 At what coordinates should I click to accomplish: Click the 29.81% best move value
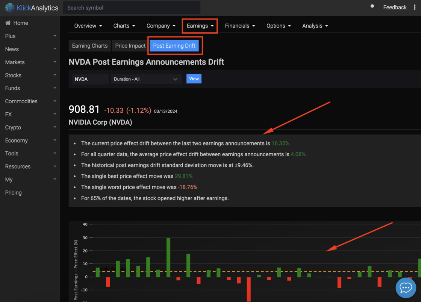[184, 176]
